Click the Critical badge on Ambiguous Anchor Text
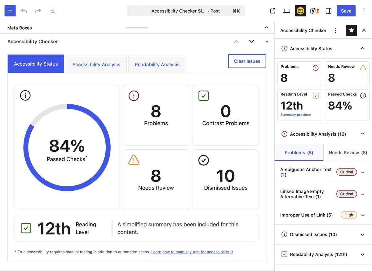372x271 pixels. pos(347,172)
